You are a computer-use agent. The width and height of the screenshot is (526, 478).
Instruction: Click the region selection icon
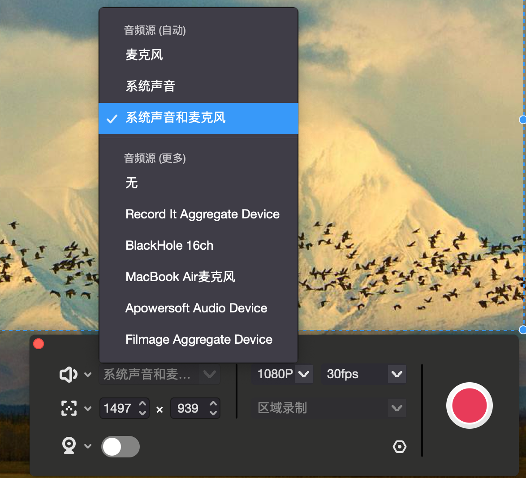point(69,408)
